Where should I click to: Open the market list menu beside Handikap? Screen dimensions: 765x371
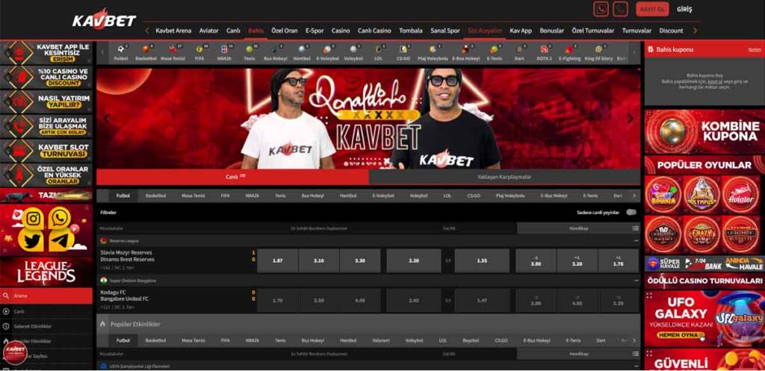[635, 228]
